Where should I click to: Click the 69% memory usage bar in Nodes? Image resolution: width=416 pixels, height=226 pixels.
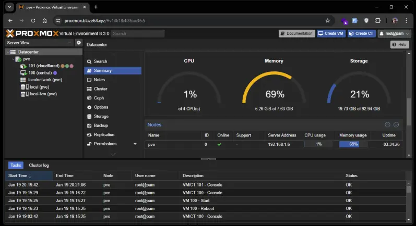pyautogui.click(x=353, y=144)
